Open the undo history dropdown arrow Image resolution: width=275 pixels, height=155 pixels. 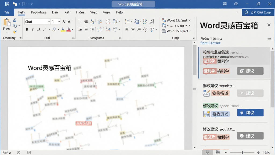click(19, 4)
